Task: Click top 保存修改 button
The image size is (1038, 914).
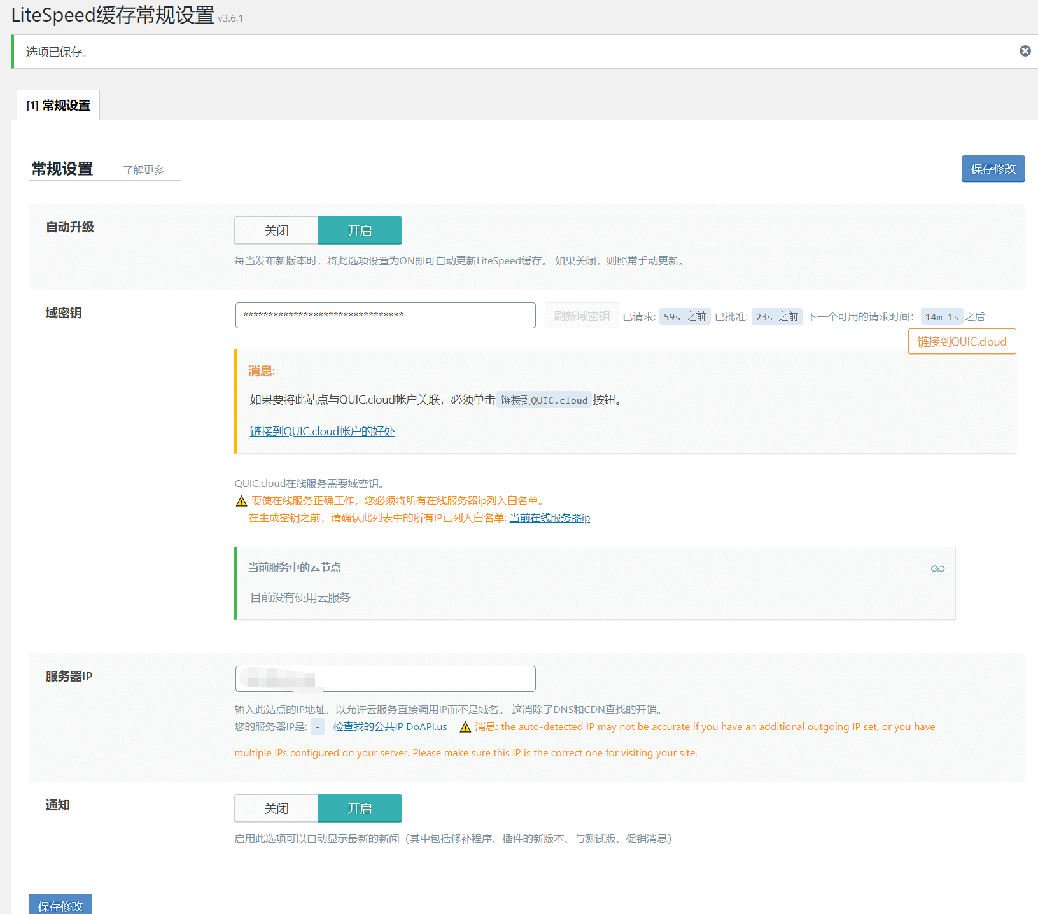Action: [x=993, y=169]
